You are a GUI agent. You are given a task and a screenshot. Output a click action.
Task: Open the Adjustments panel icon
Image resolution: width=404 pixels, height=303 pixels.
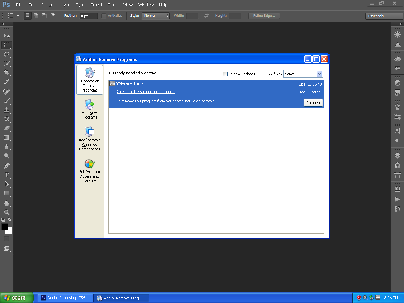point(397,83)
